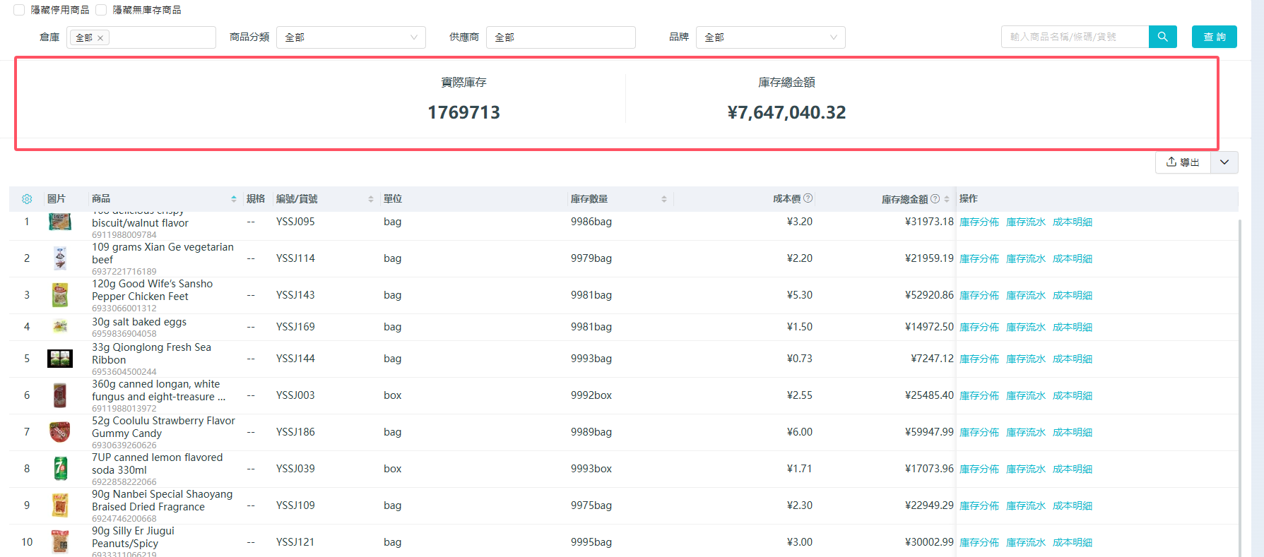
Task: Click the 導出 export button
Action: 1183,162
